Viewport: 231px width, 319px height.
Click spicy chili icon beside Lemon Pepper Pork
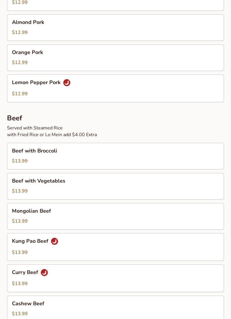[66, 83]
